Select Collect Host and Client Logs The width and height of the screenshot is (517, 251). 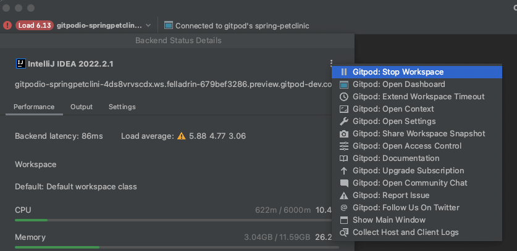pos(417,232)
